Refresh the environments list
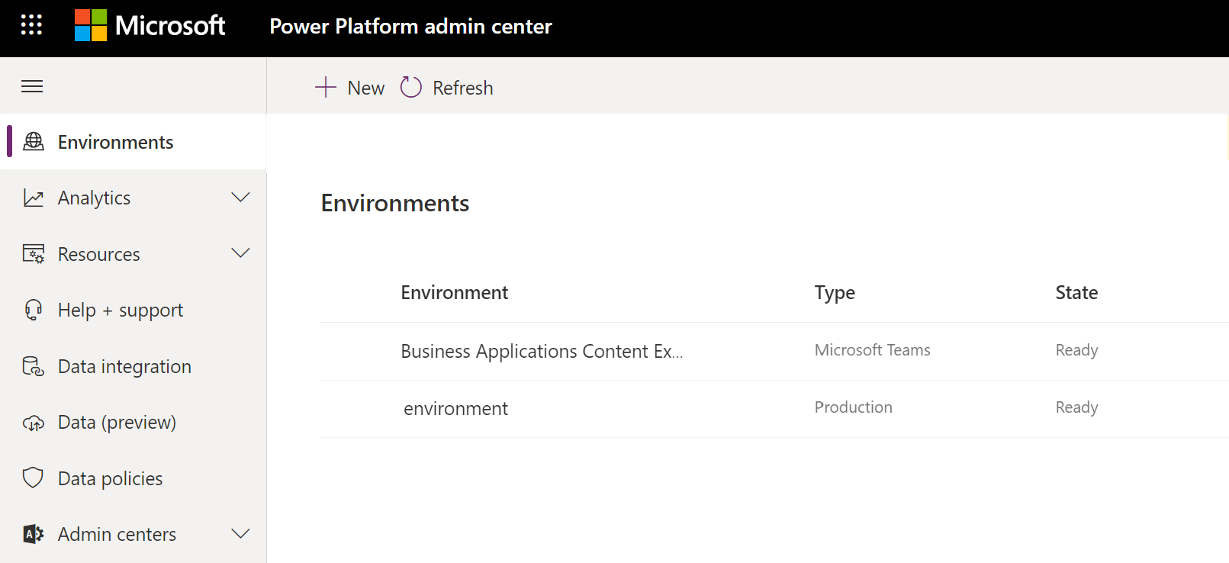 447,88
